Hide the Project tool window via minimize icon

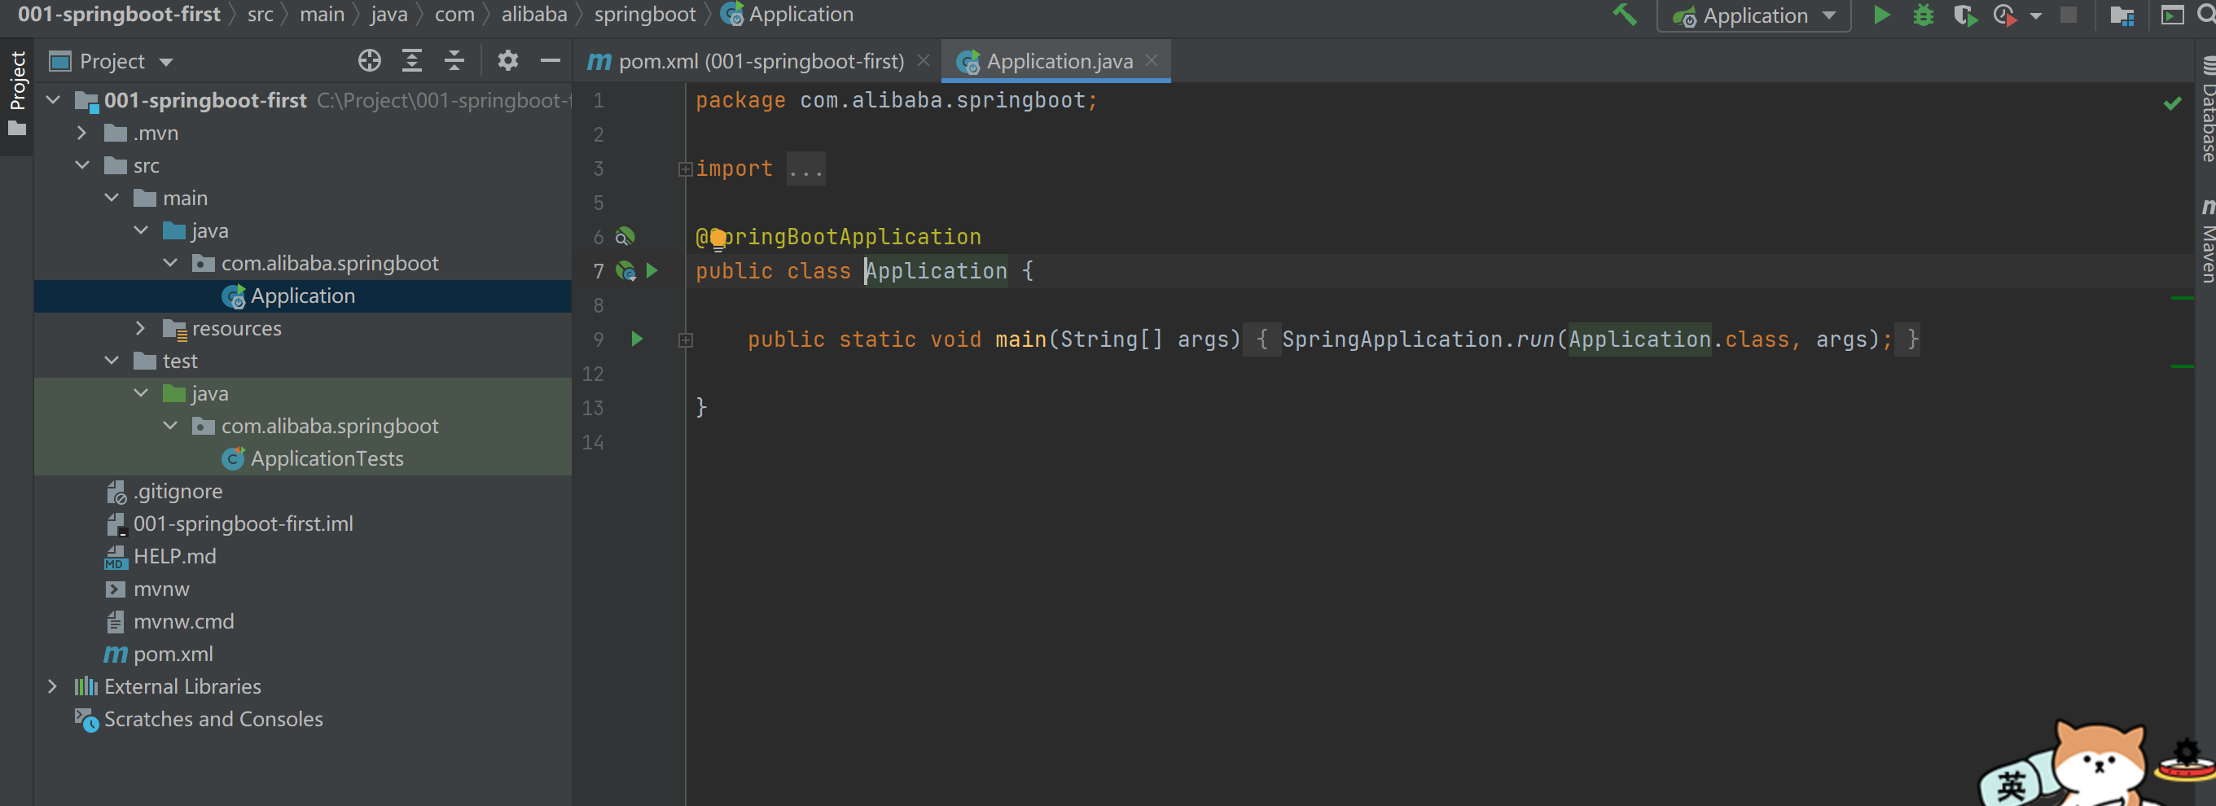[x=550, y=60]
